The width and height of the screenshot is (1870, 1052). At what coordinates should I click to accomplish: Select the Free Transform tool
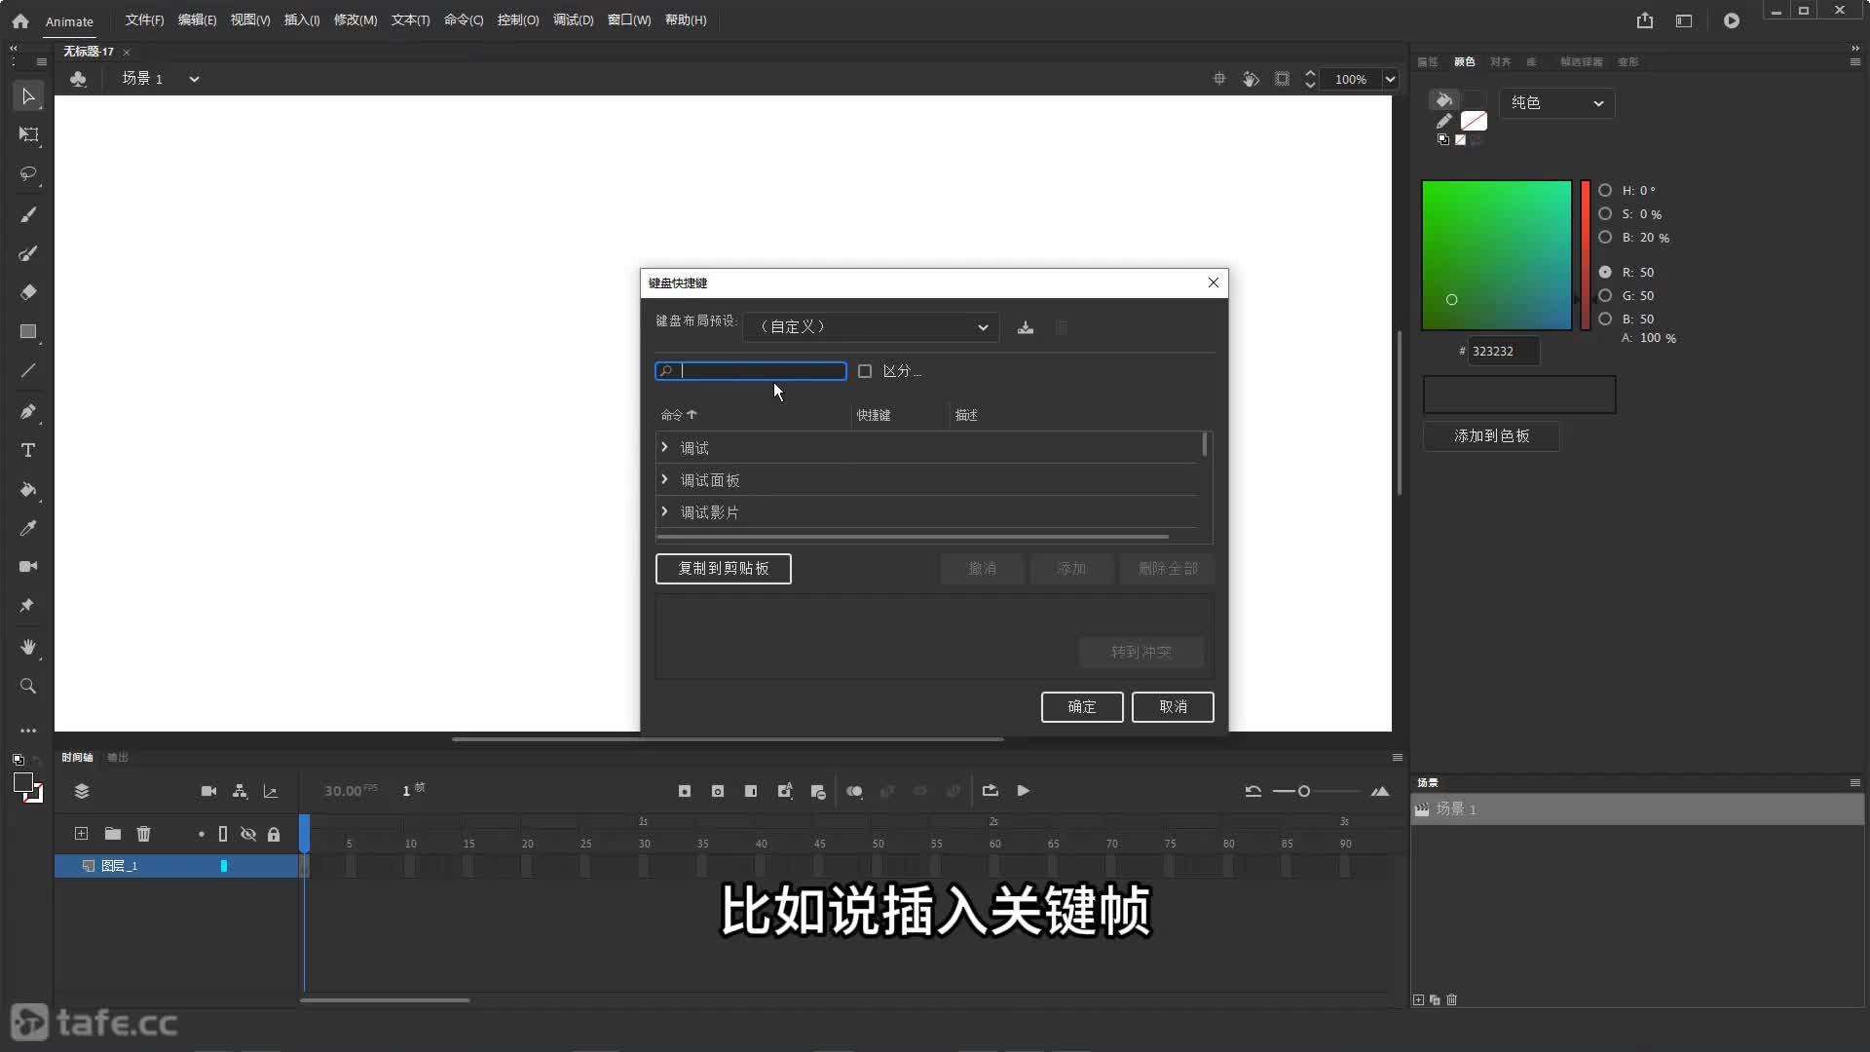point(28,134)
